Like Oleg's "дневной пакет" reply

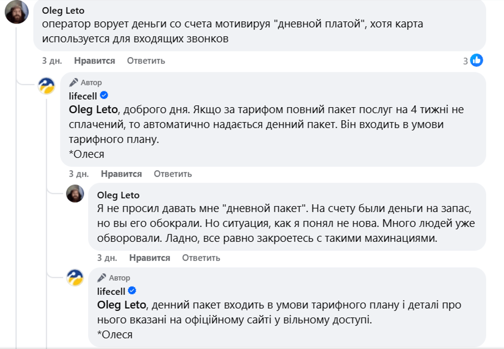[x=149, y=258]
